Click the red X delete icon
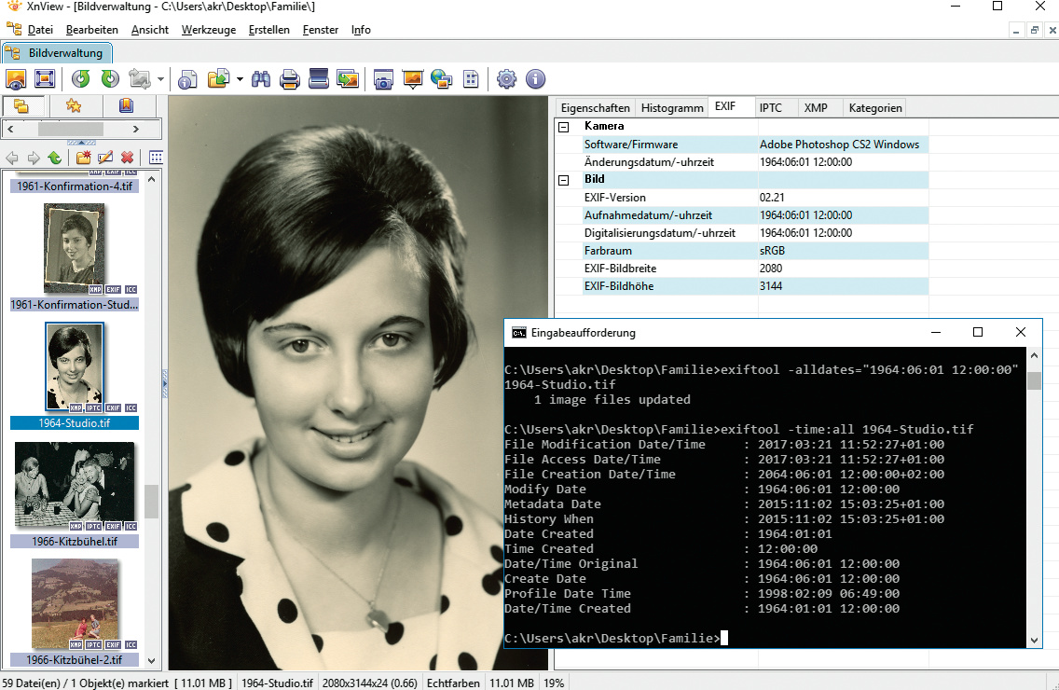The image size is (1059, 690). click(x=127, y=158)
